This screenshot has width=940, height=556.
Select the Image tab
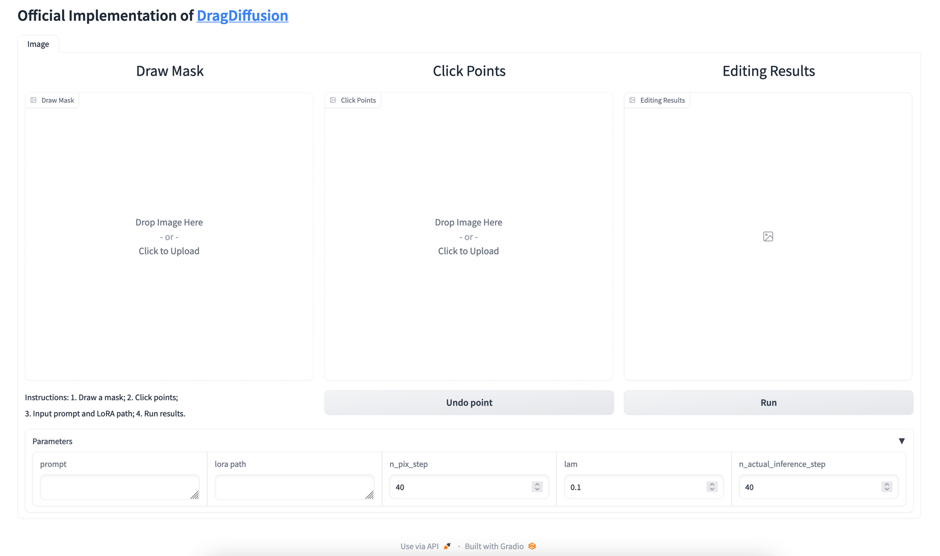pyautogui.click(x=38, y=44)
